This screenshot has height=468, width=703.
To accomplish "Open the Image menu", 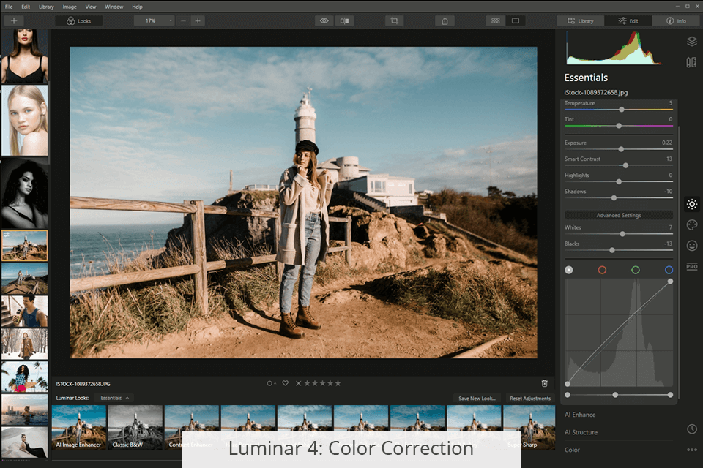I will (70, 7).
